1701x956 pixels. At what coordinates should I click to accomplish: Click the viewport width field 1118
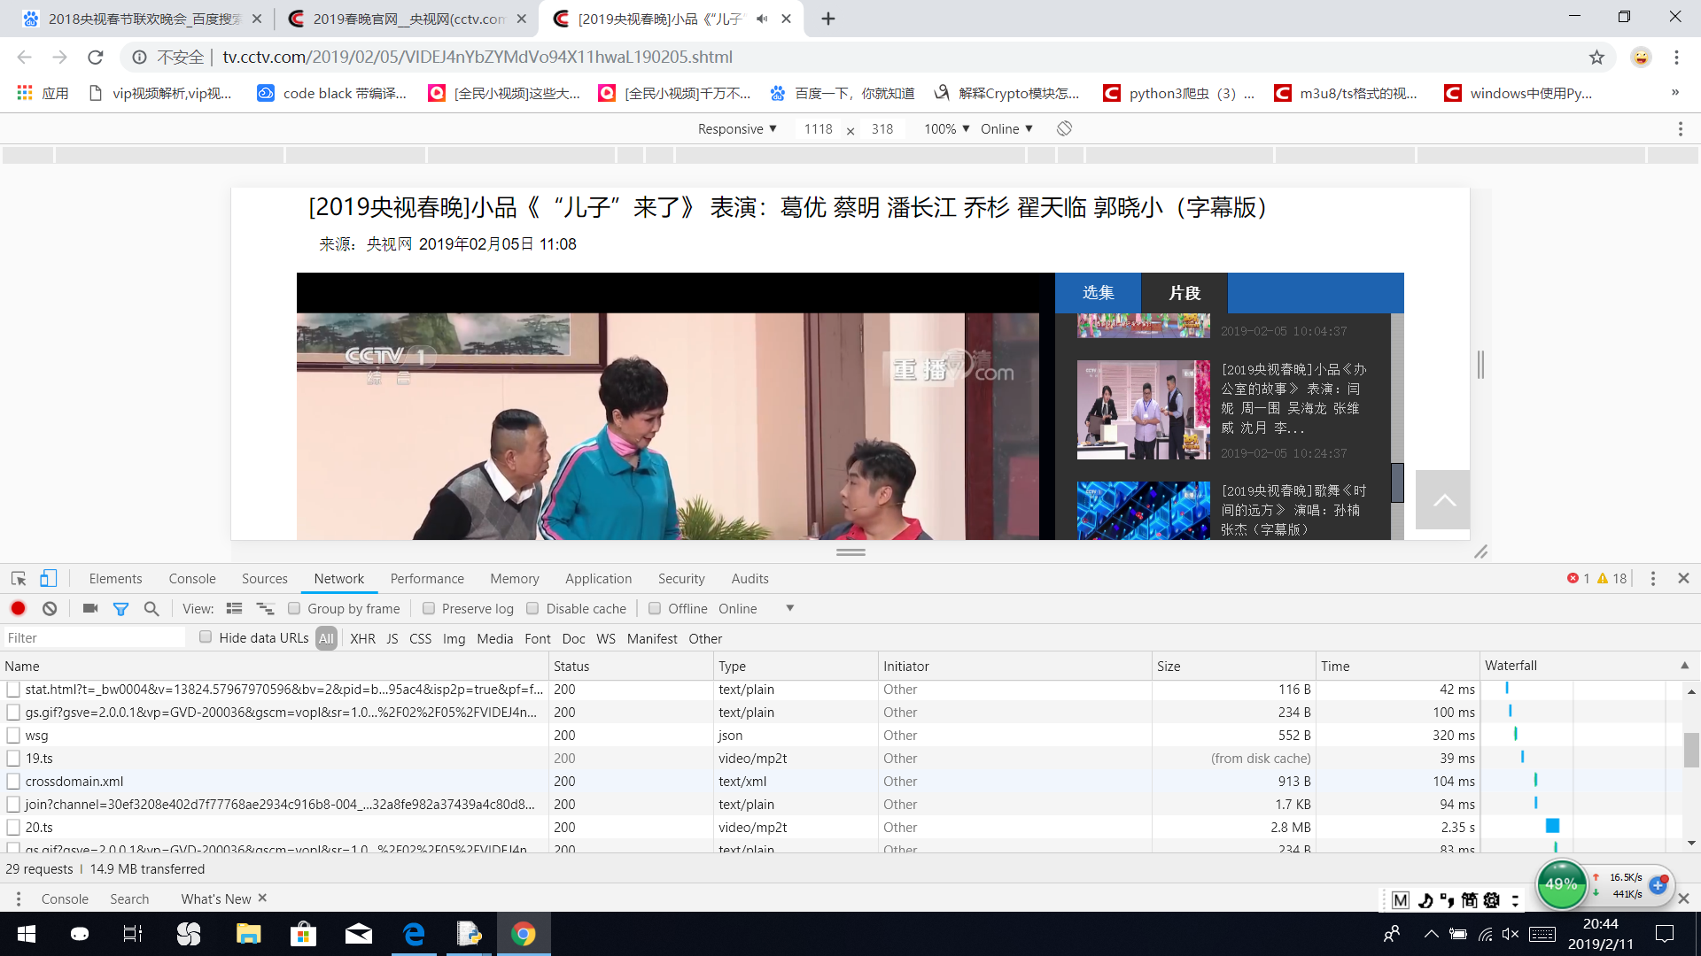[x=818, y=129]
